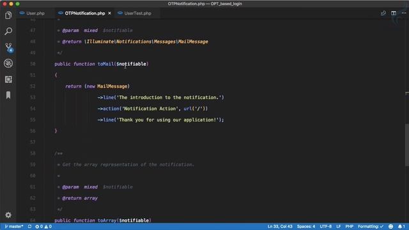Select the UTF-8 encoding indicator

(325, 226)
